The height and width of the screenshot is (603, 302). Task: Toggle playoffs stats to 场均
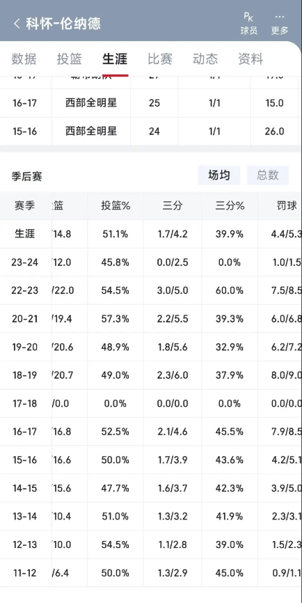click(219, 175)
